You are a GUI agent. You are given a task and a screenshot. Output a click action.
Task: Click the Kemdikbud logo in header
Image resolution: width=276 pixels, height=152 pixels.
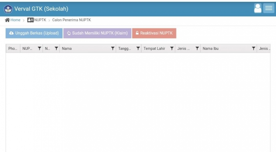[x=8, y=9]
